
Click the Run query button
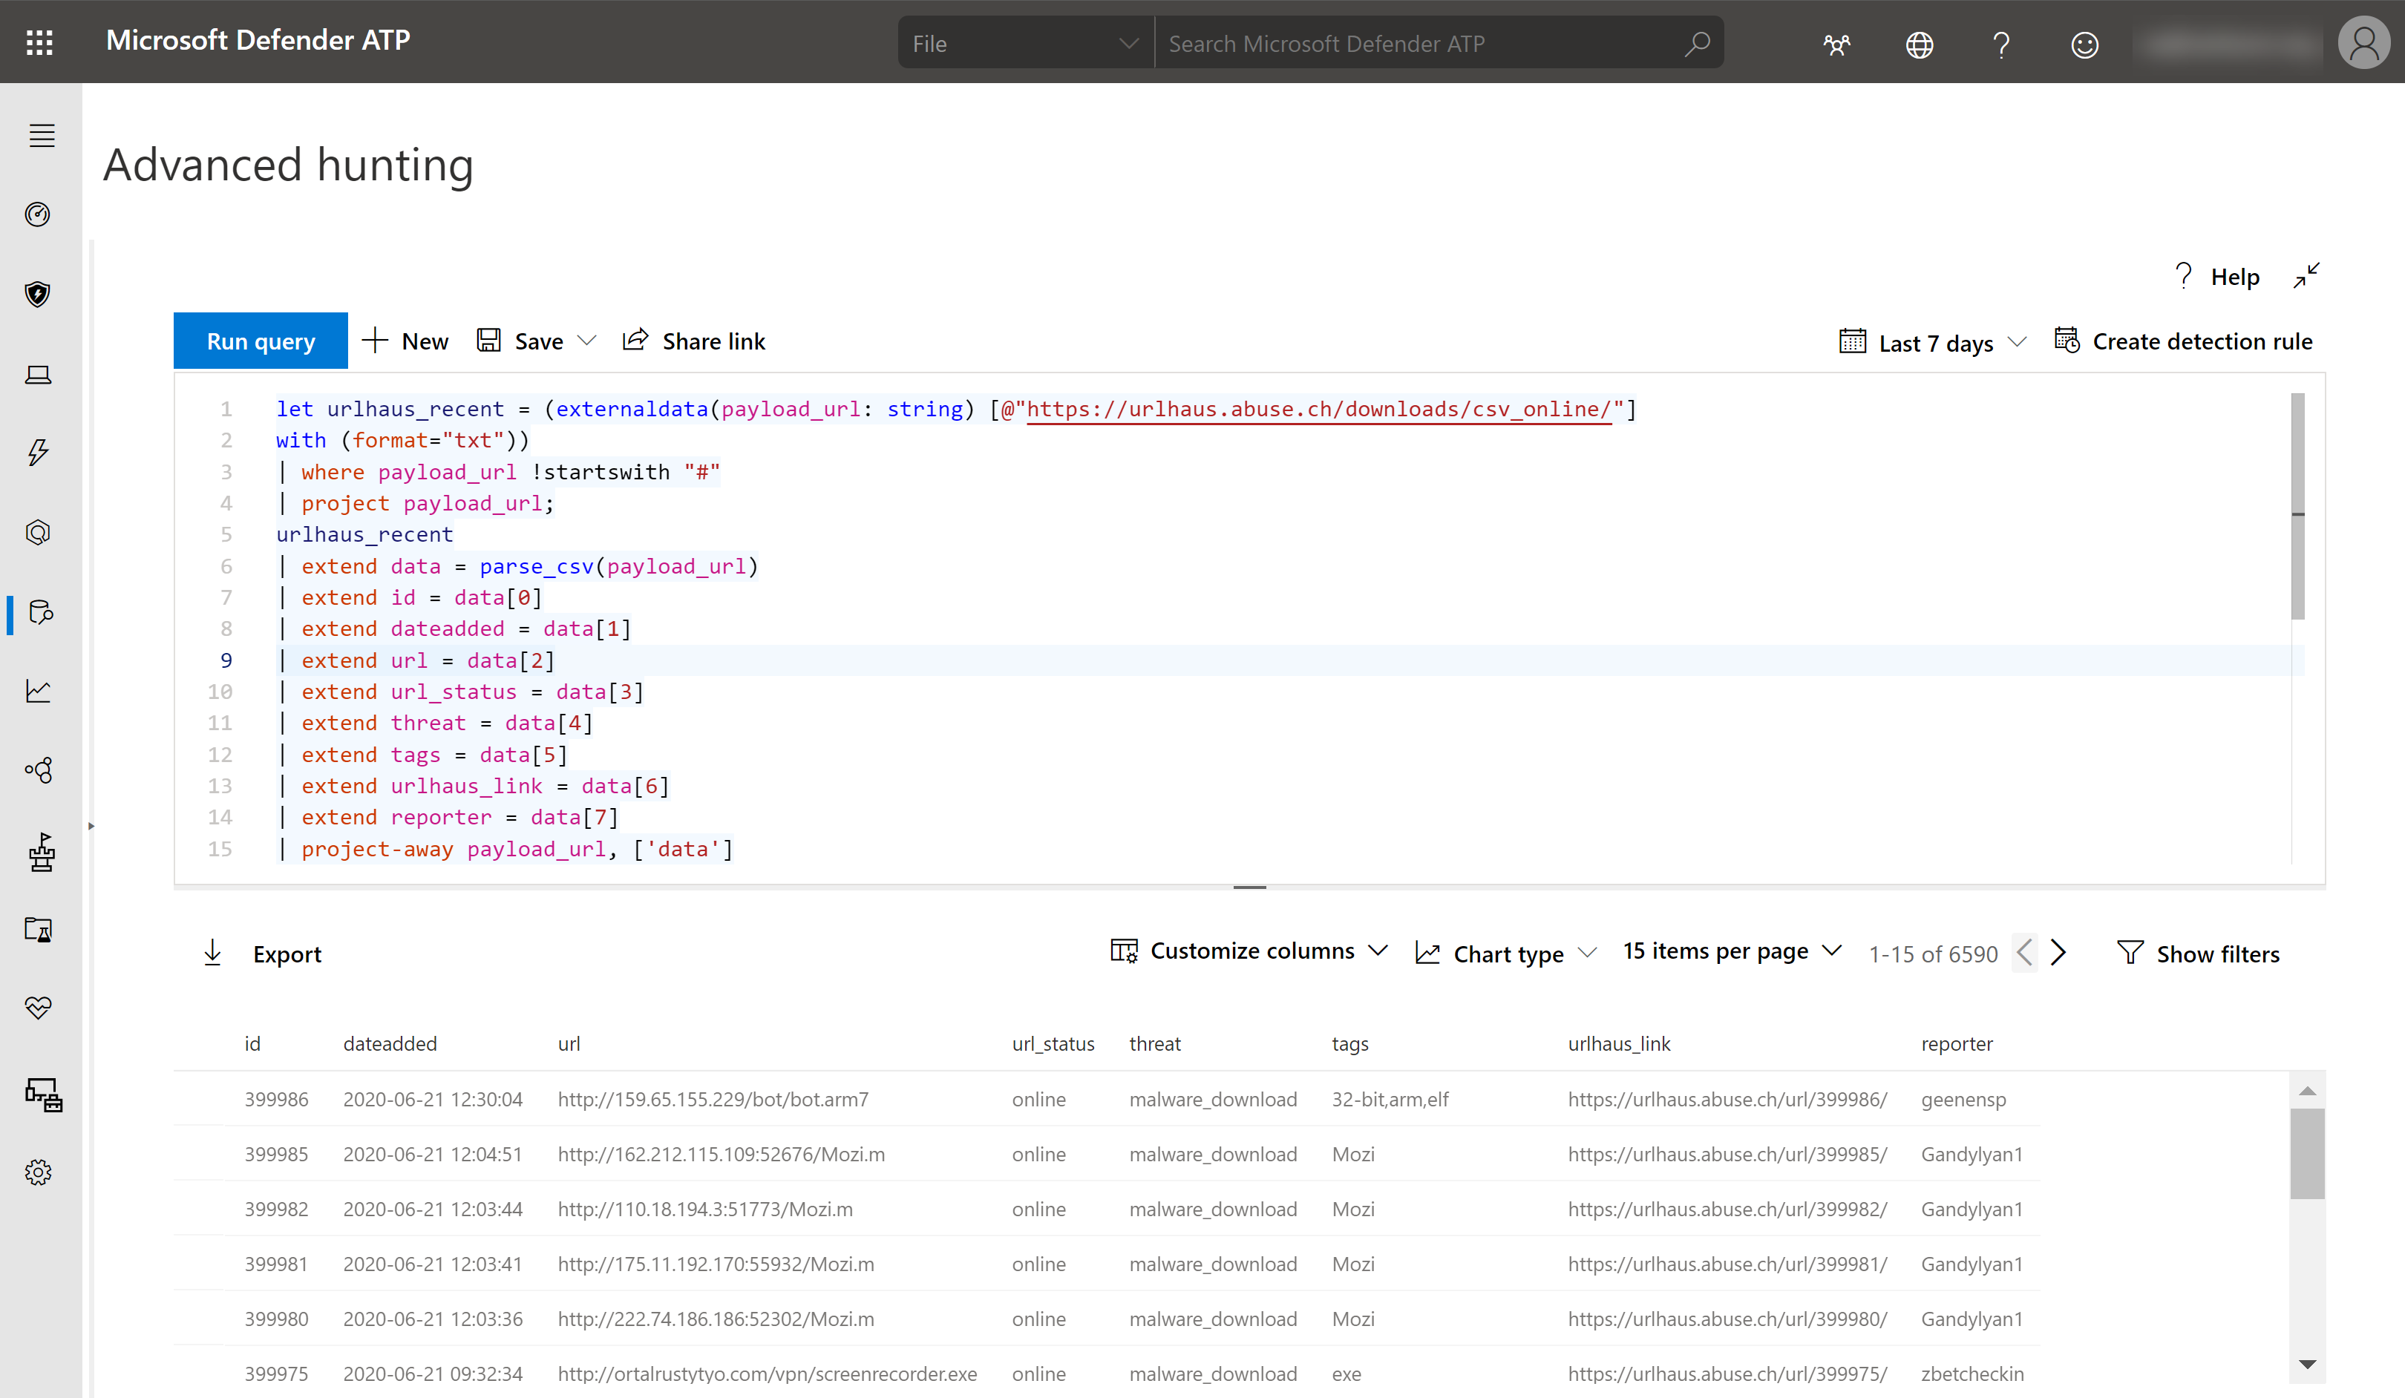pos(261,341)
